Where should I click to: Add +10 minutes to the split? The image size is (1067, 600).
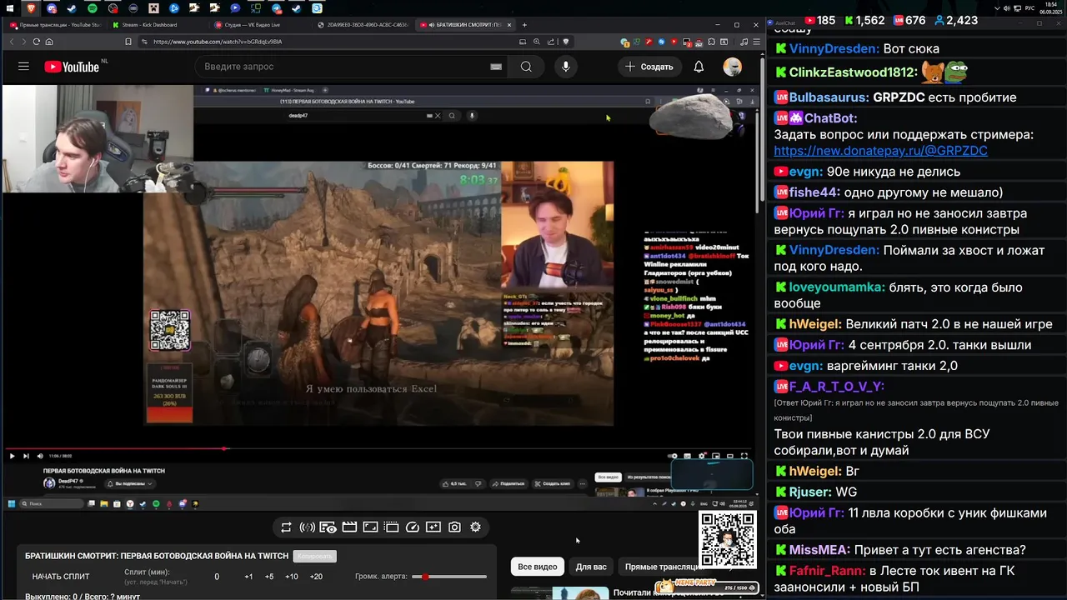point(292,577)
